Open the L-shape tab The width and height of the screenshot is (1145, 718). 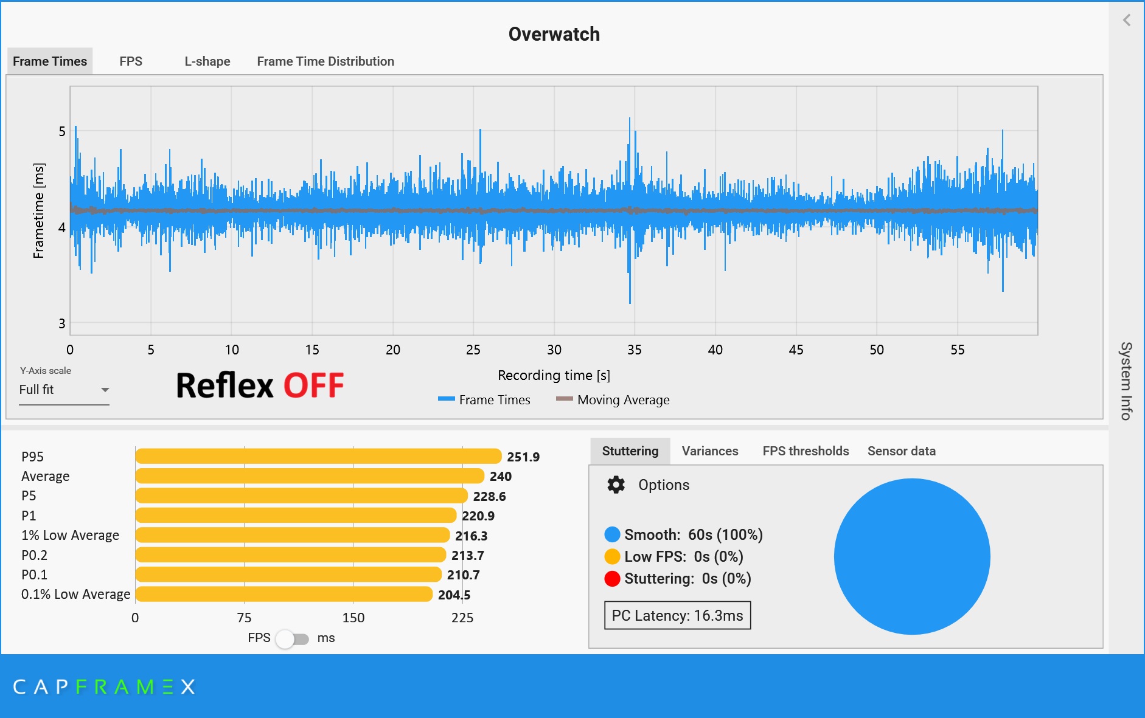(x=207, y=61)
